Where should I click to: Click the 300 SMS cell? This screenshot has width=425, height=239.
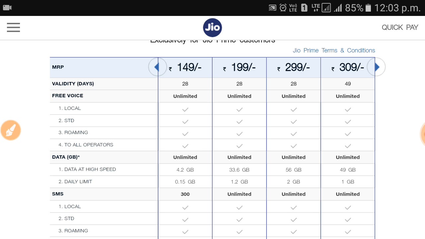185,194
